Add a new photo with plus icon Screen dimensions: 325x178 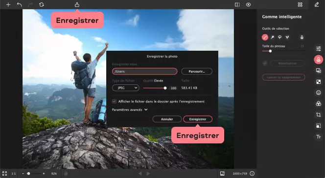coord(8,4)
